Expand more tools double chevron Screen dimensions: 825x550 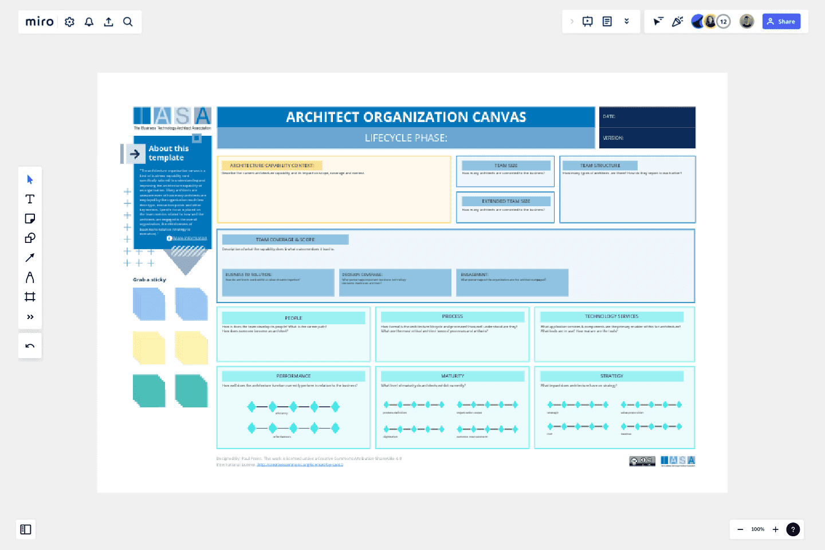(x=30, y=317)
